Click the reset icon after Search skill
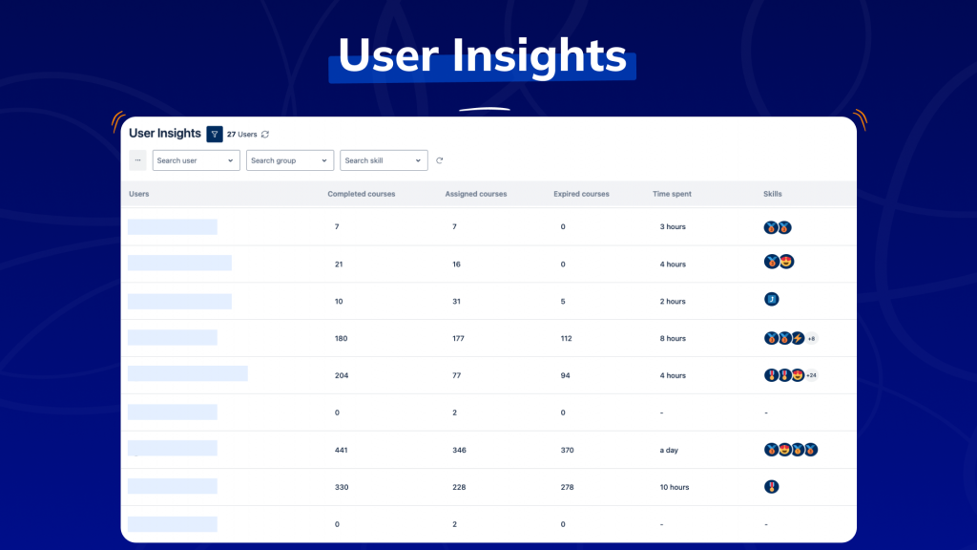977x550 pixels. pos(440,160)
